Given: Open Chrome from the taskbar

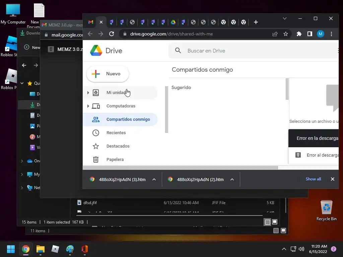Looking at the screenshot, I should (x=25, y=249).
